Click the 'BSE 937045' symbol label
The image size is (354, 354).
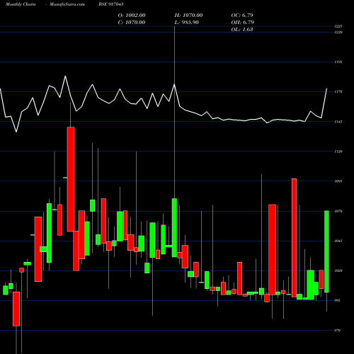click(x=111, y=4)
